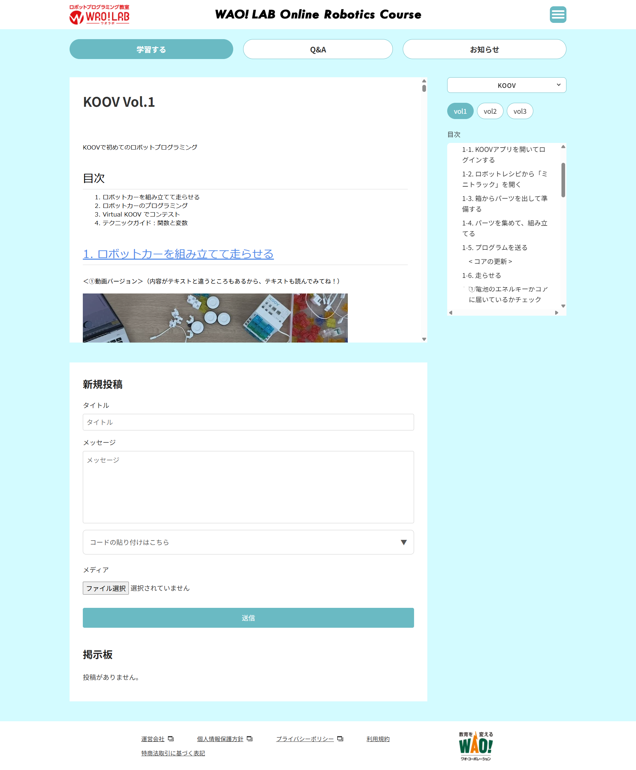Click list item 2. ロボットカーのプログラミング
636x770 pixels.
pos(145,206)
